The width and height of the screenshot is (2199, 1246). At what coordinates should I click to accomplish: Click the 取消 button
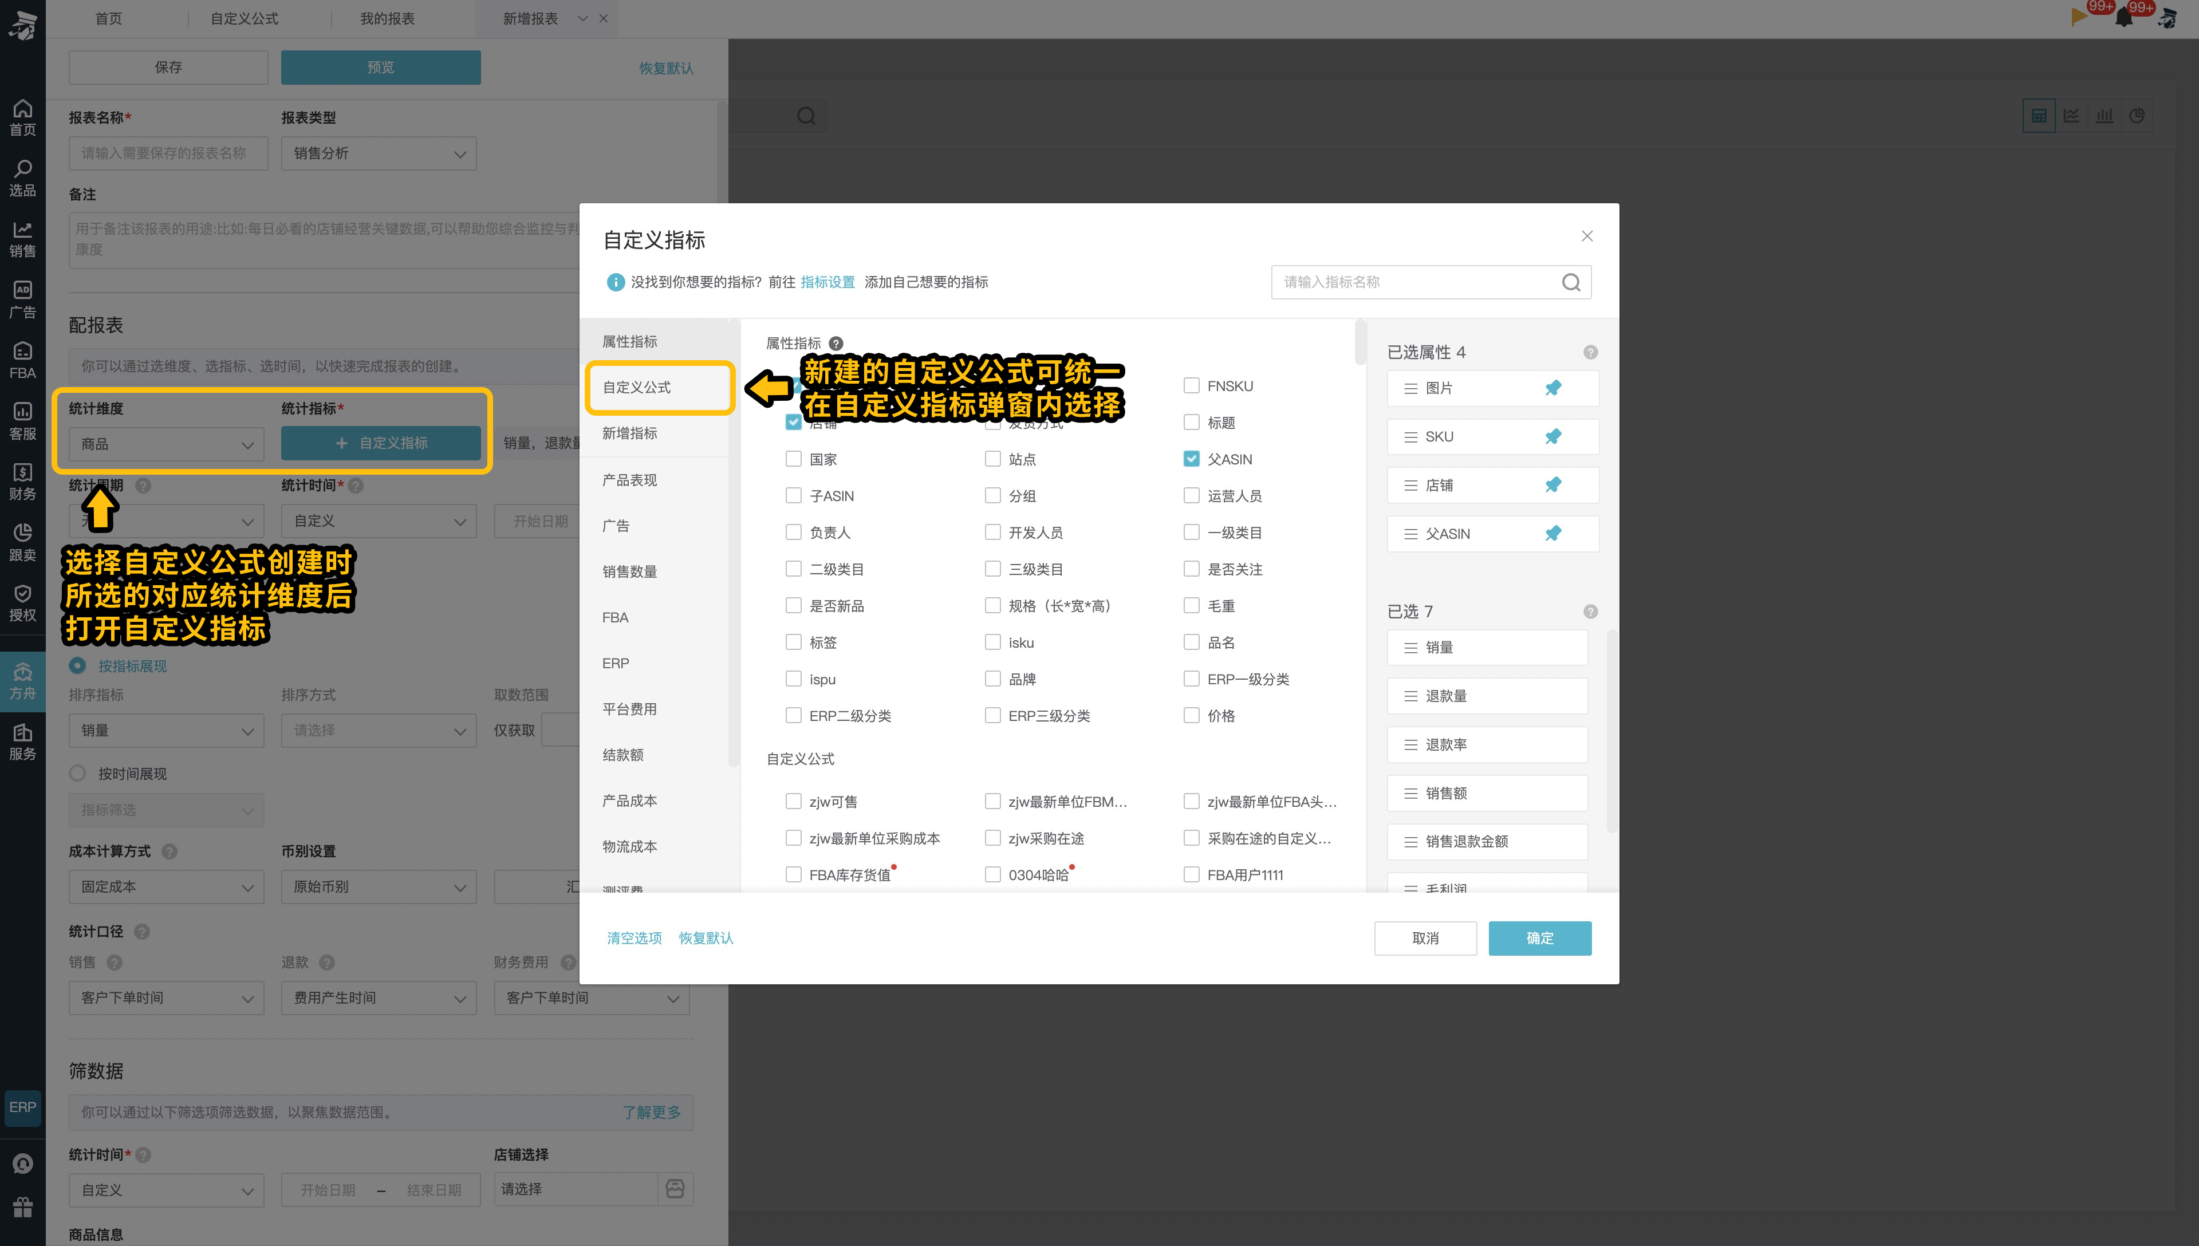[1425, 939]
